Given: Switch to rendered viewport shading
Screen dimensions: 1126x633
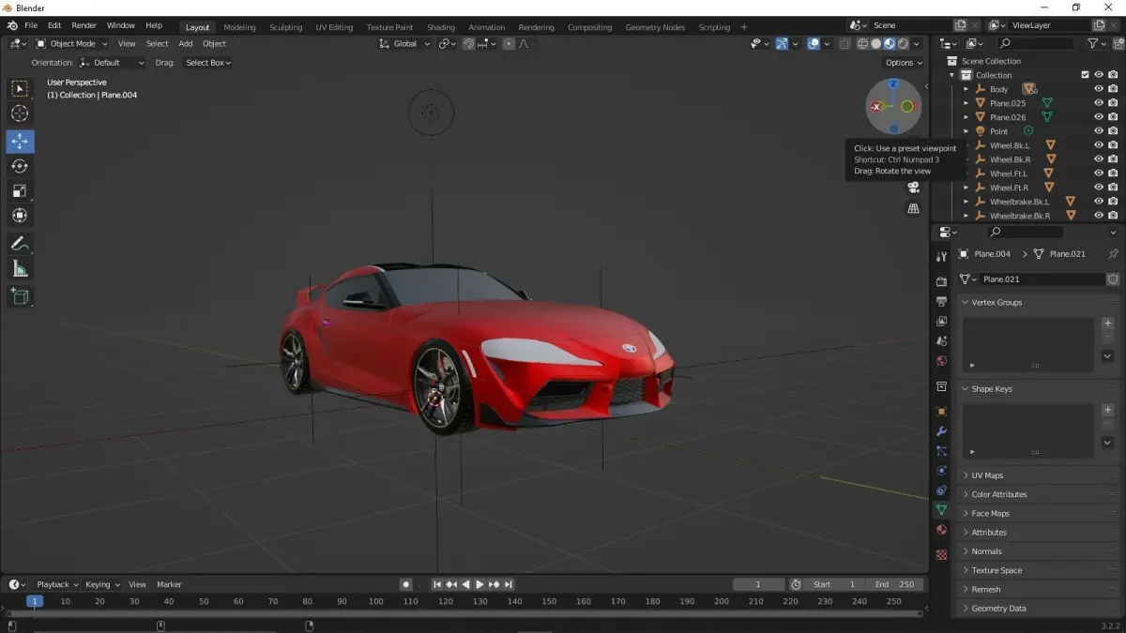Looking at the screenshot, I should click(903, 43).
